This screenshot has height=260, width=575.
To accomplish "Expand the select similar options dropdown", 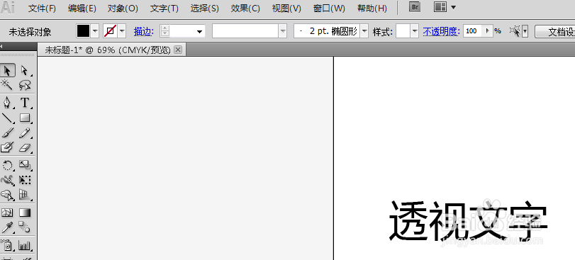I will pyautogui.click(x=525, y=31).
